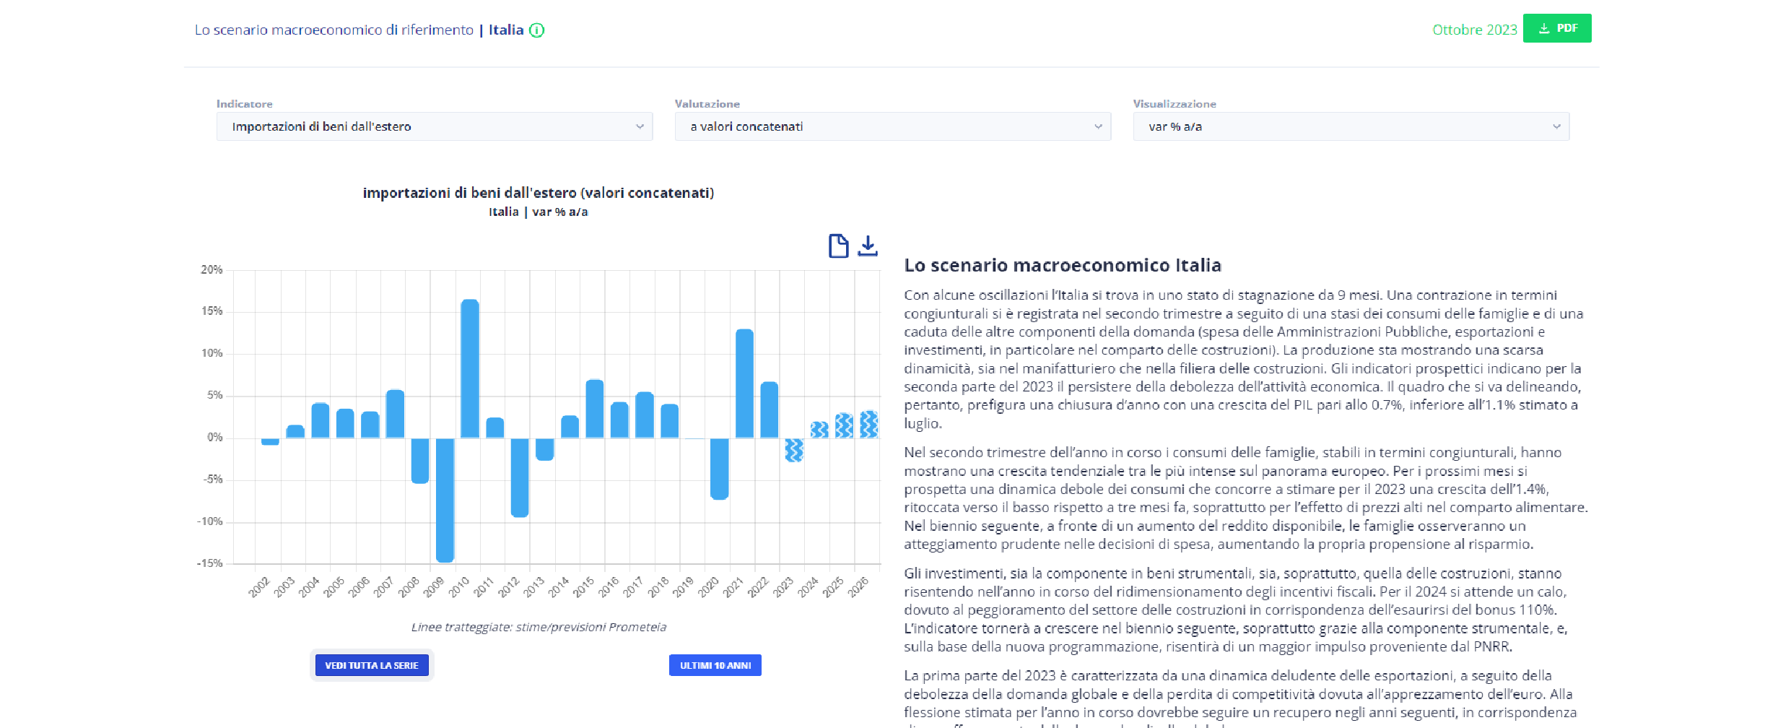1791x728 pixels.
Task: Click the VEDI TUTTA LA SERIE button
Action: coord(372,665)
